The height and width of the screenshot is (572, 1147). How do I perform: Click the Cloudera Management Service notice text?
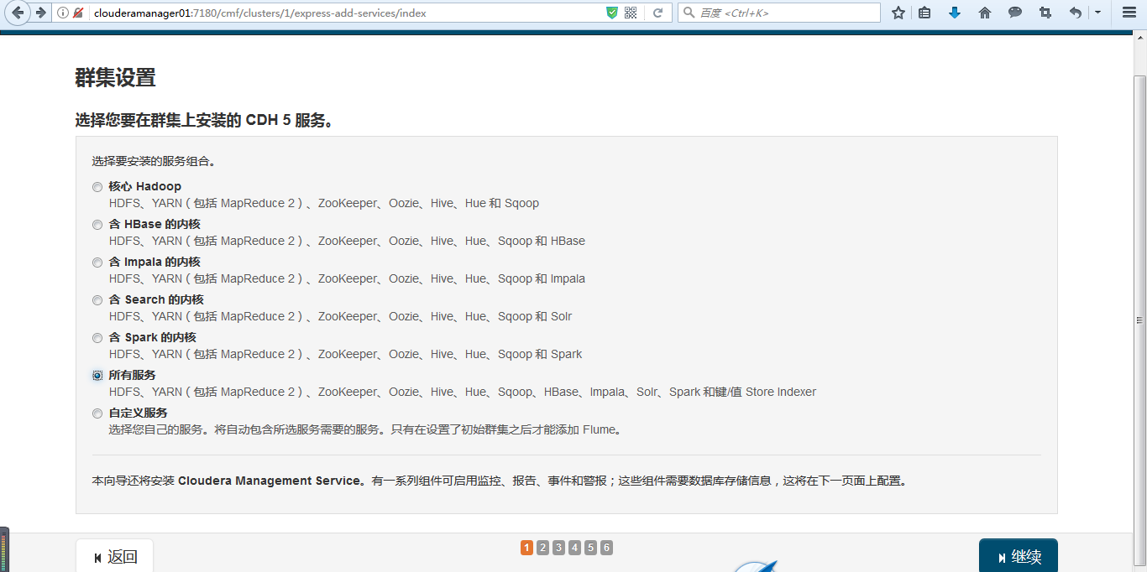click(500, 481)
